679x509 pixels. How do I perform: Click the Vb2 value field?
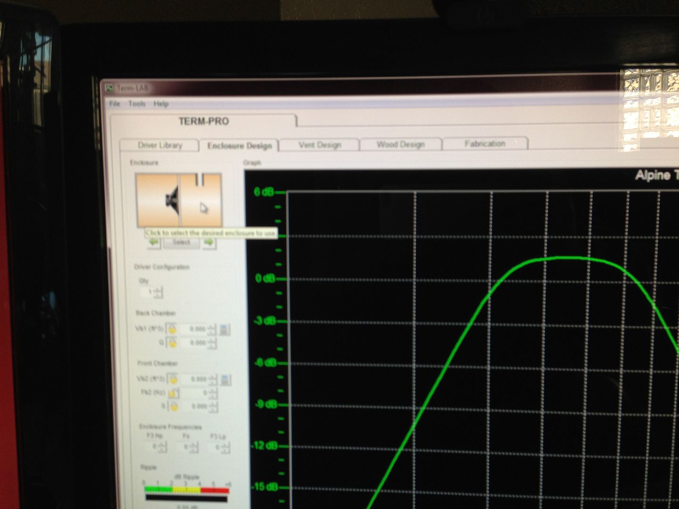(195, 379)
